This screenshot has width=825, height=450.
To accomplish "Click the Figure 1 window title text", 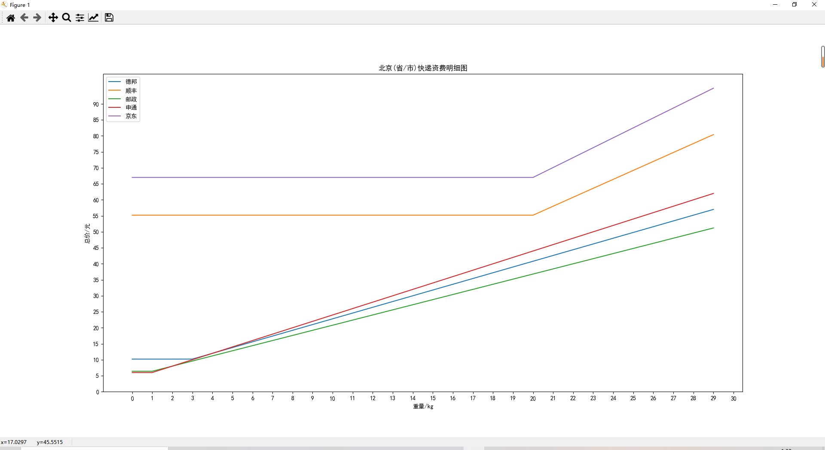I will tap(20, 5).
